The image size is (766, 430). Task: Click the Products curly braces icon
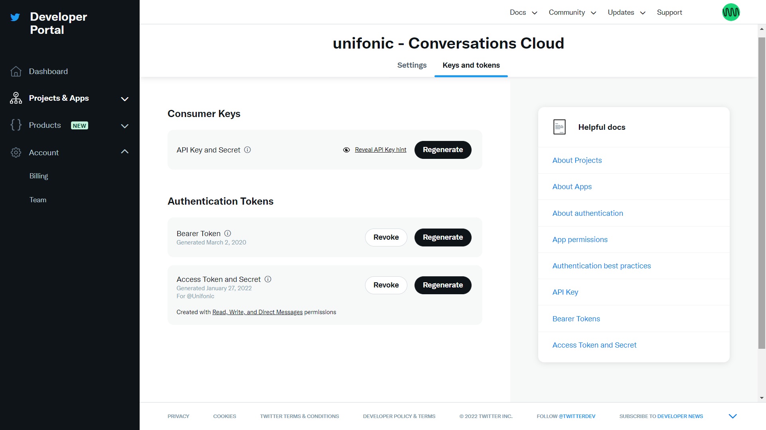pyautogui.click(x=16, y=125)
